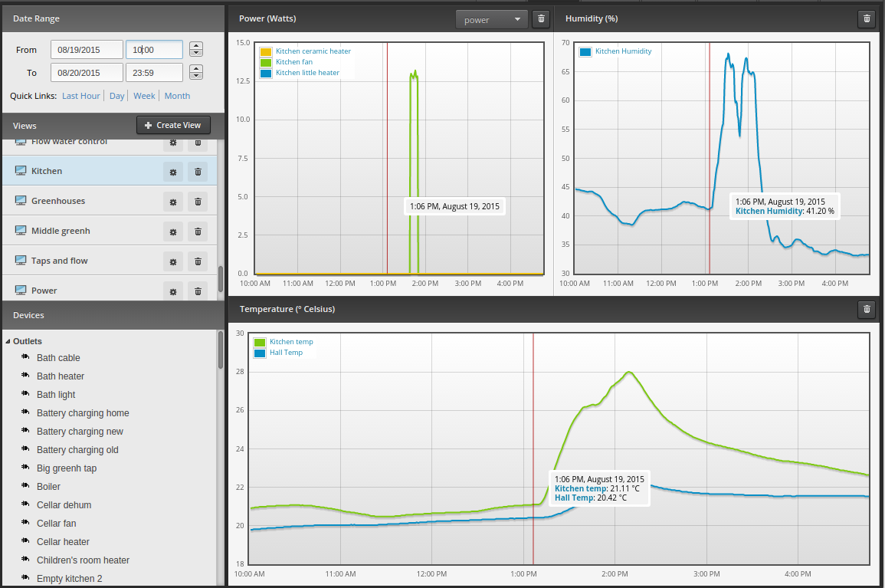The height and width of the screenshot is (588, 885).
Task: Click the Boiler outlet icon
Action: [25, 486]
